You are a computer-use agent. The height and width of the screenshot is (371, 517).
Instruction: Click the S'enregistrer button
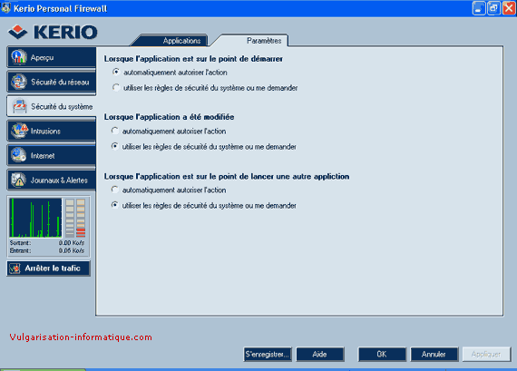click(x=268, y=354)
